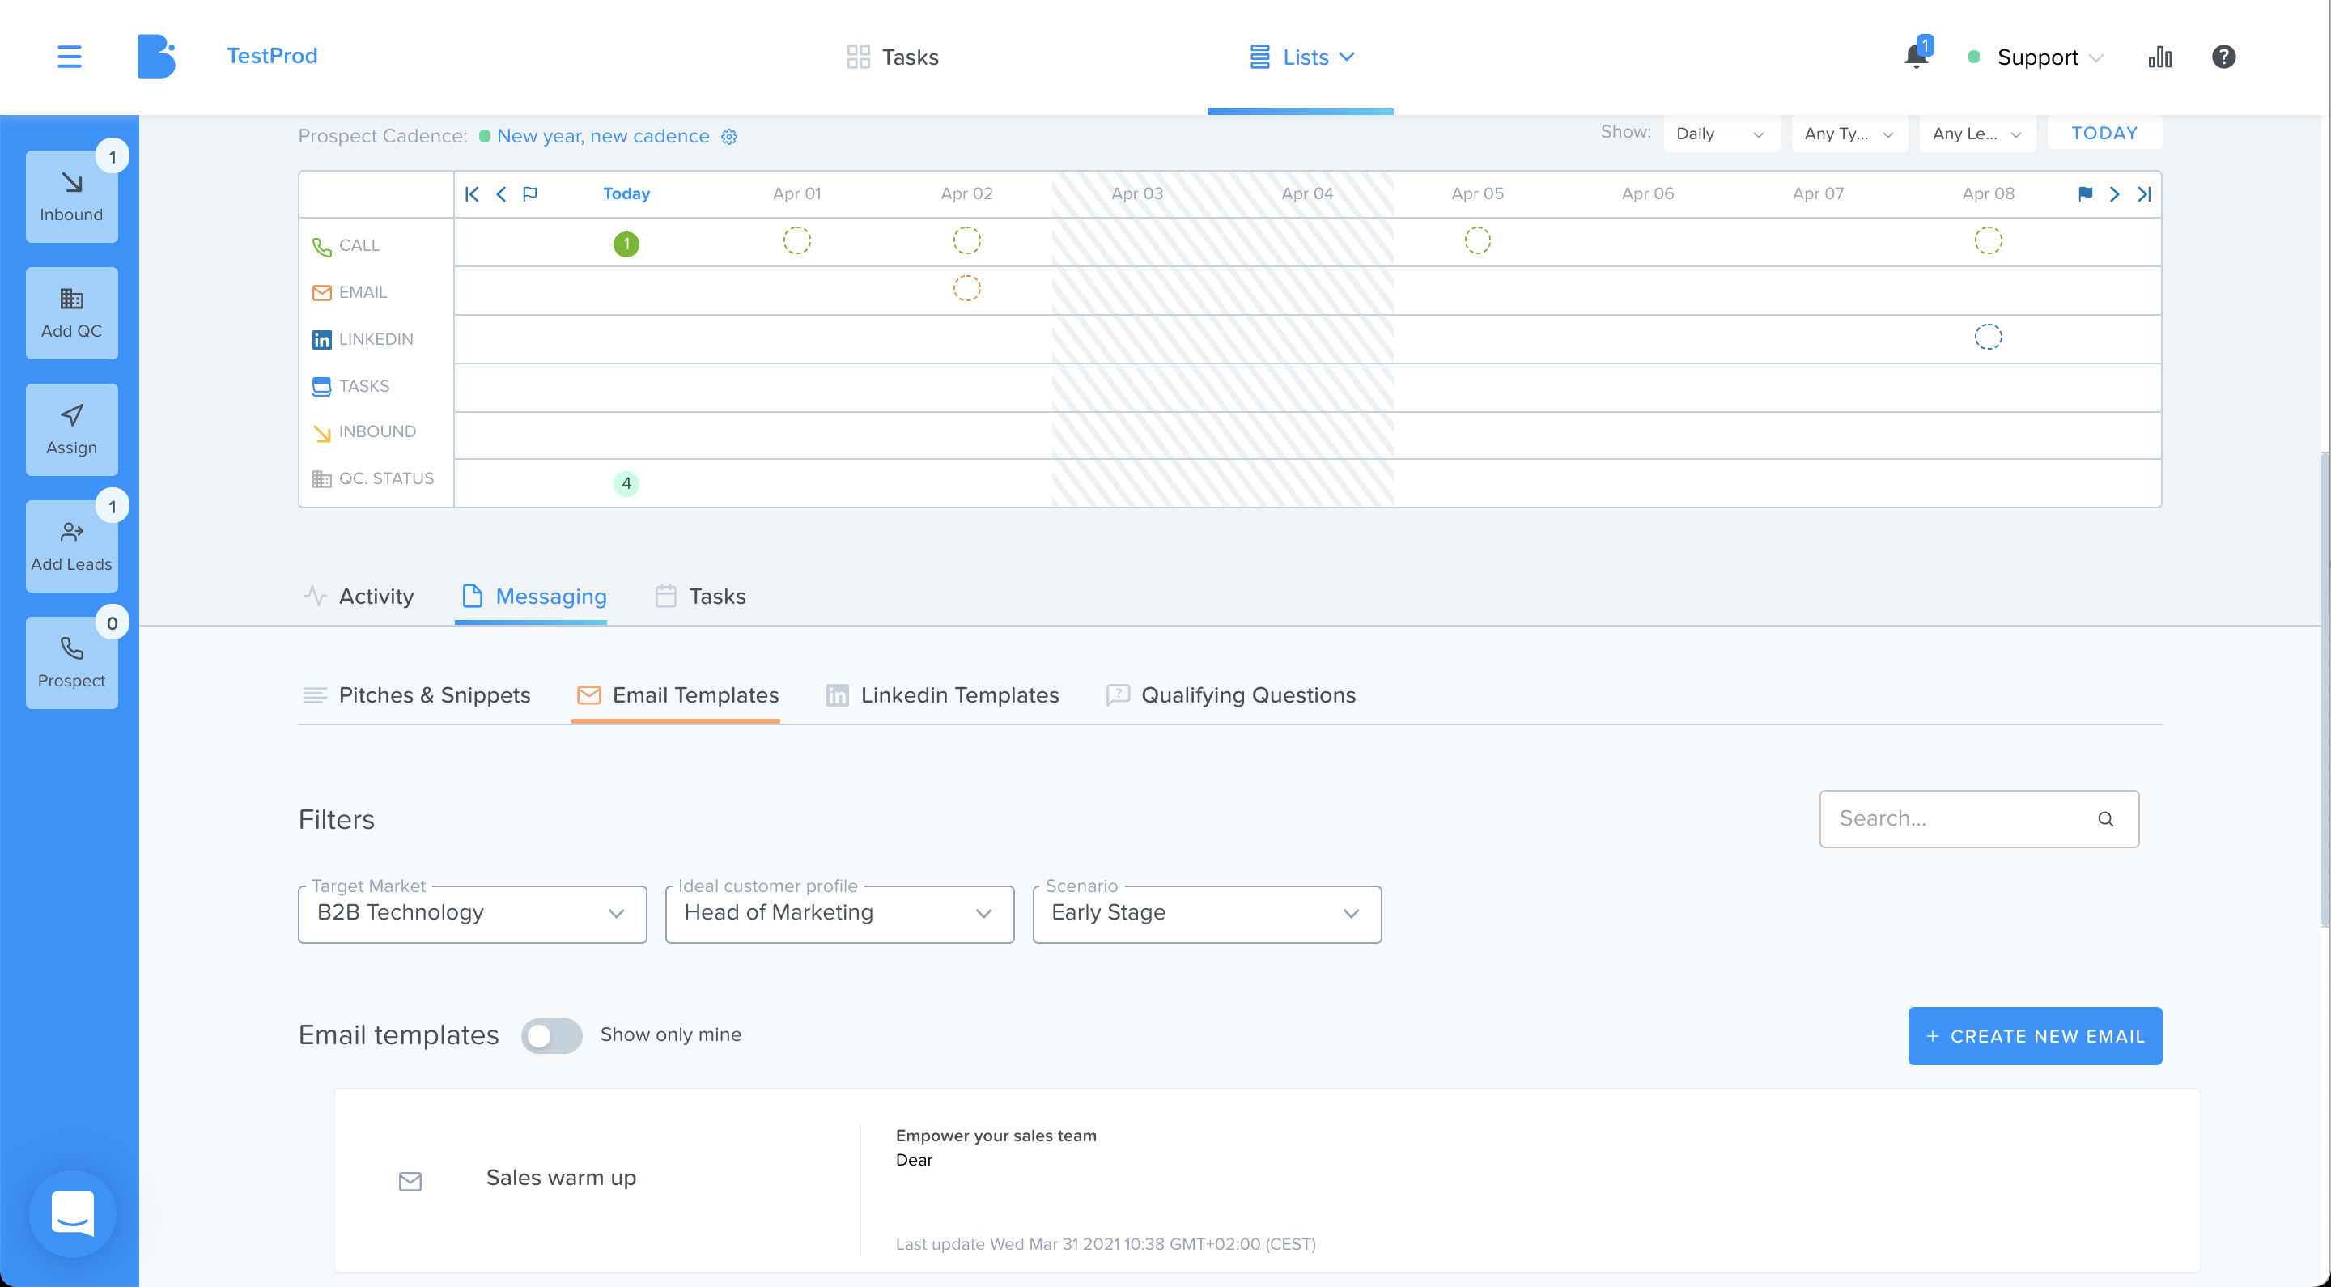Click the LINKEDIN row icon
Viewport: 2331px width, 1287px height.
(x=321, y=339)
